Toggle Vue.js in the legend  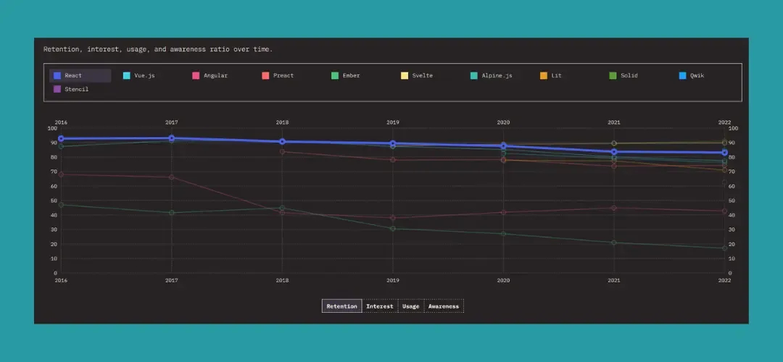point(139,75)
